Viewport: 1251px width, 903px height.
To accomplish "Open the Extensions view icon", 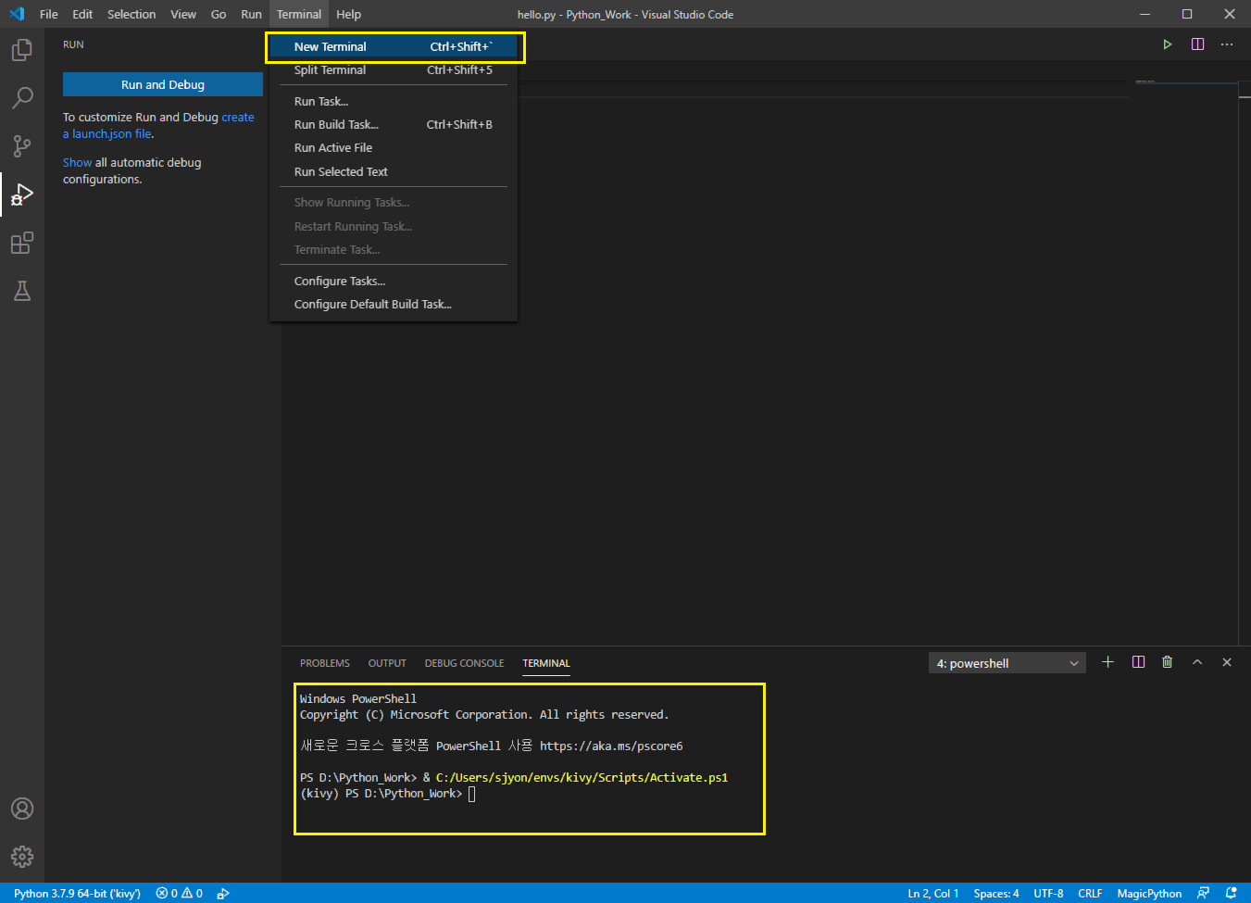I will (x=22, y=243).
